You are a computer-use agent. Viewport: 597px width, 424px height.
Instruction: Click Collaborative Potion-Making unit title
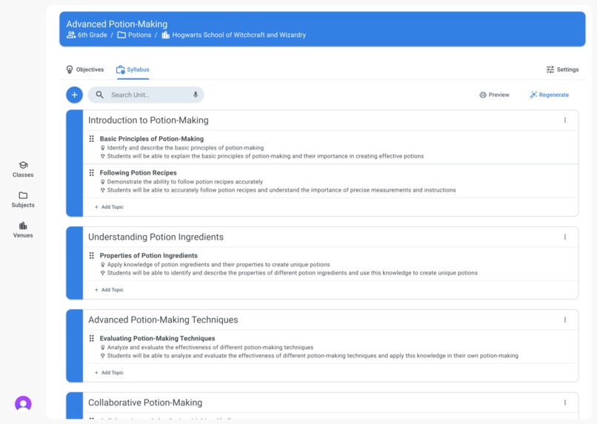[x=145, y=403]
